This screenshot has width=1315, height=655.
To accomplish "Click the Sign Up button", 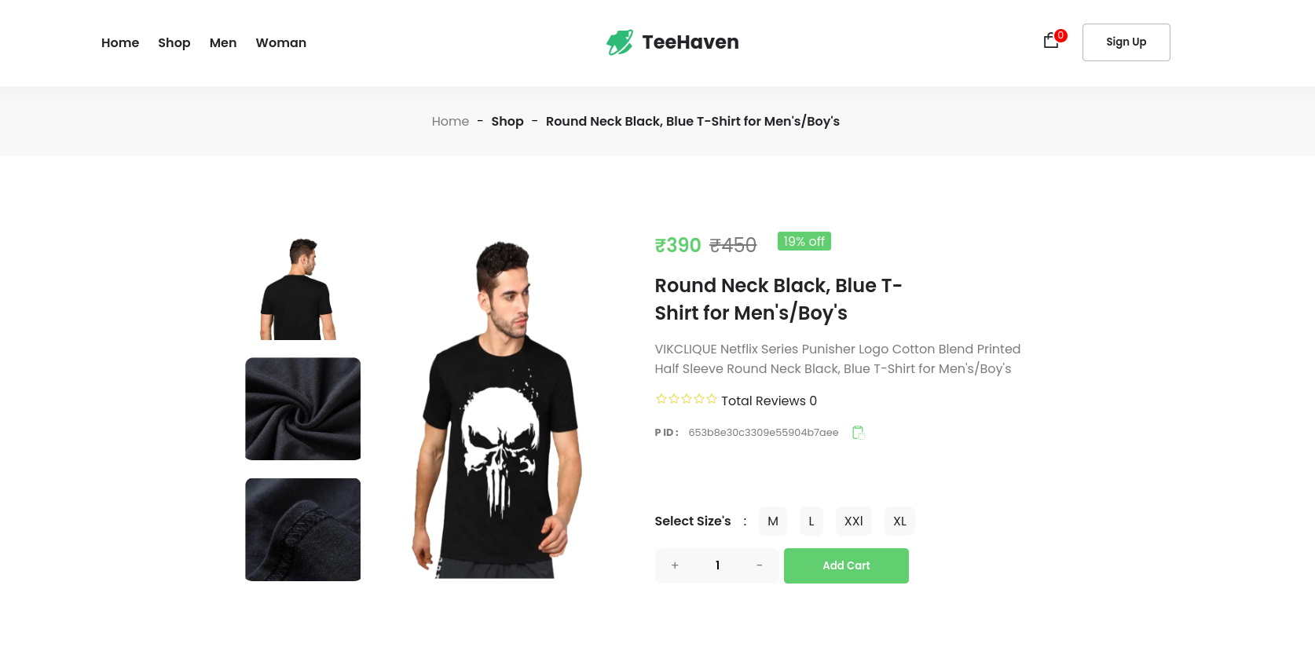I will coord(1126,42).
